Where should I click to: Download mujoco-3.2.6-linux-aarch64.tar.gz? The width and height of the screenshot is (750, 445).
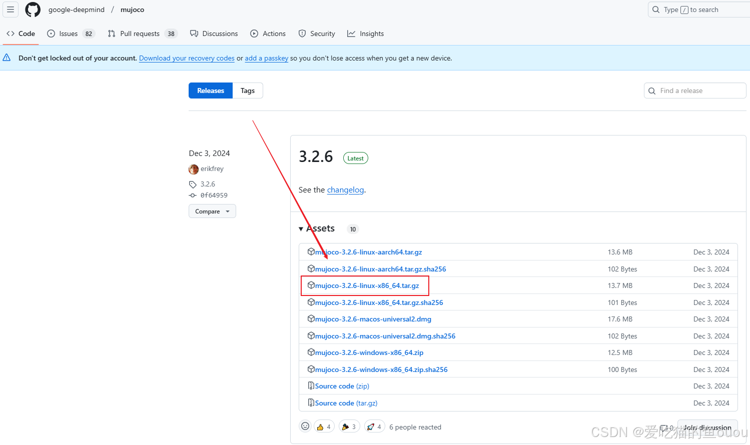click(x=368, y=252)
